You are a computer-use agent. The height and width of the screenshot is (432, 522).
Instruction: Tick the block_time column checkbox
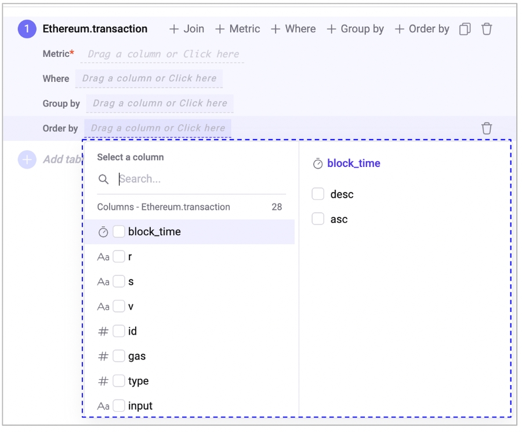119,232
